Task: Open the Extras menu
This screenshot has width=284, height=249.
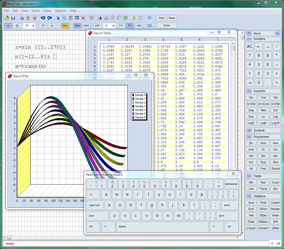Action: click(x=47, y=11)
